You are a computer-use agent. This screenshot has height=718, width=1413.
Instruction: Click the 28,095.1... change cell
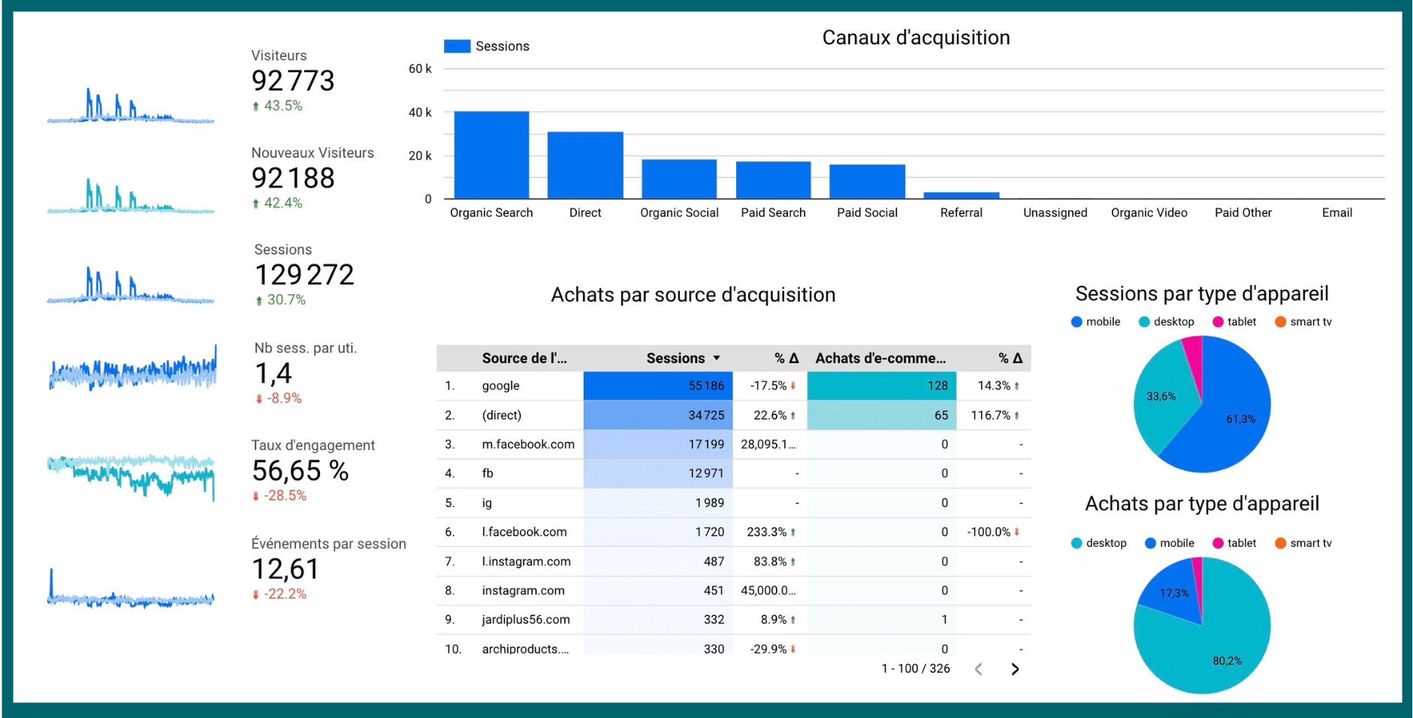coord(768,444)
